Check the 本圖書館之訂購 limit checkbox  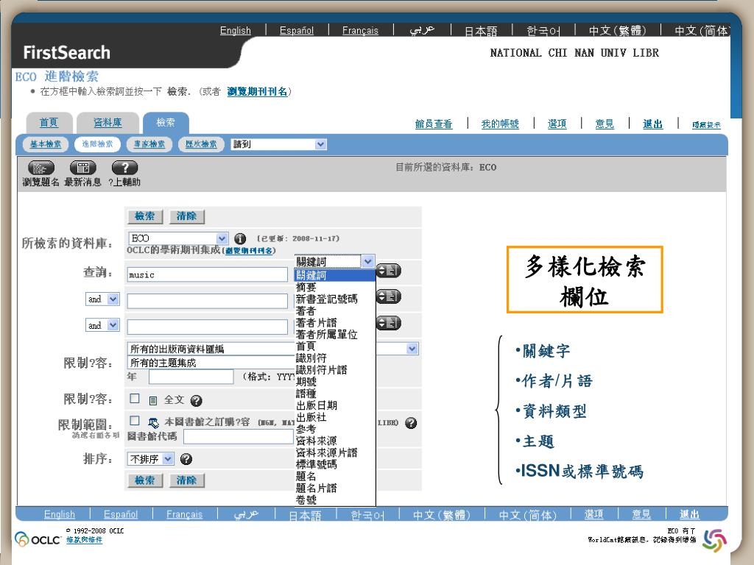coord(135,421)
